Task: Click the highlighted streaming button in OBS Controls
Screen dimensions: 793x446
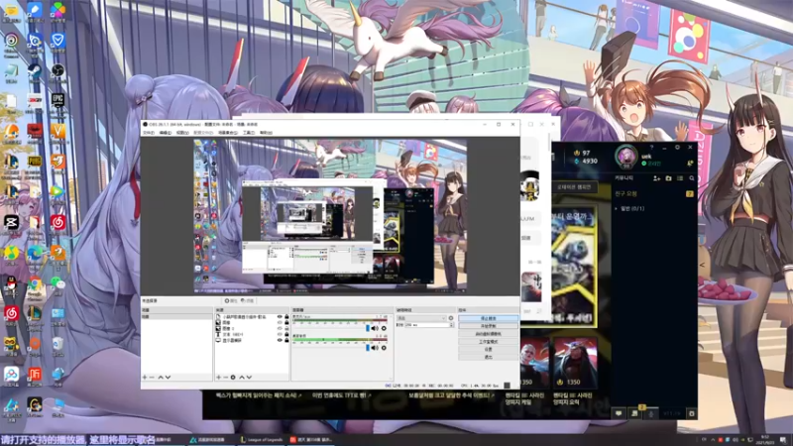Action: [488, 318]
